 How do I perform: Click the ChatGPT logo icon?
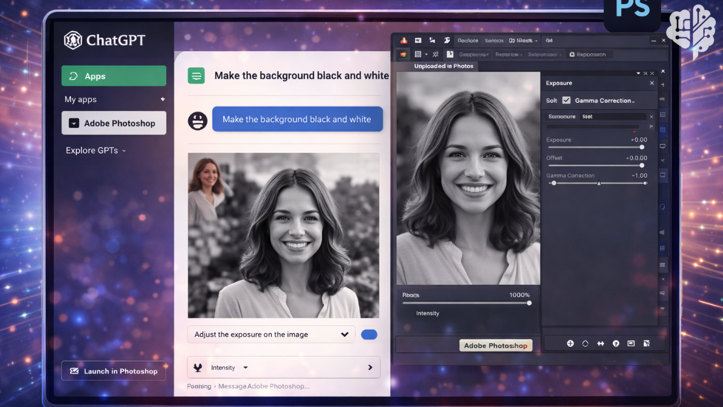tap(73, 40)
